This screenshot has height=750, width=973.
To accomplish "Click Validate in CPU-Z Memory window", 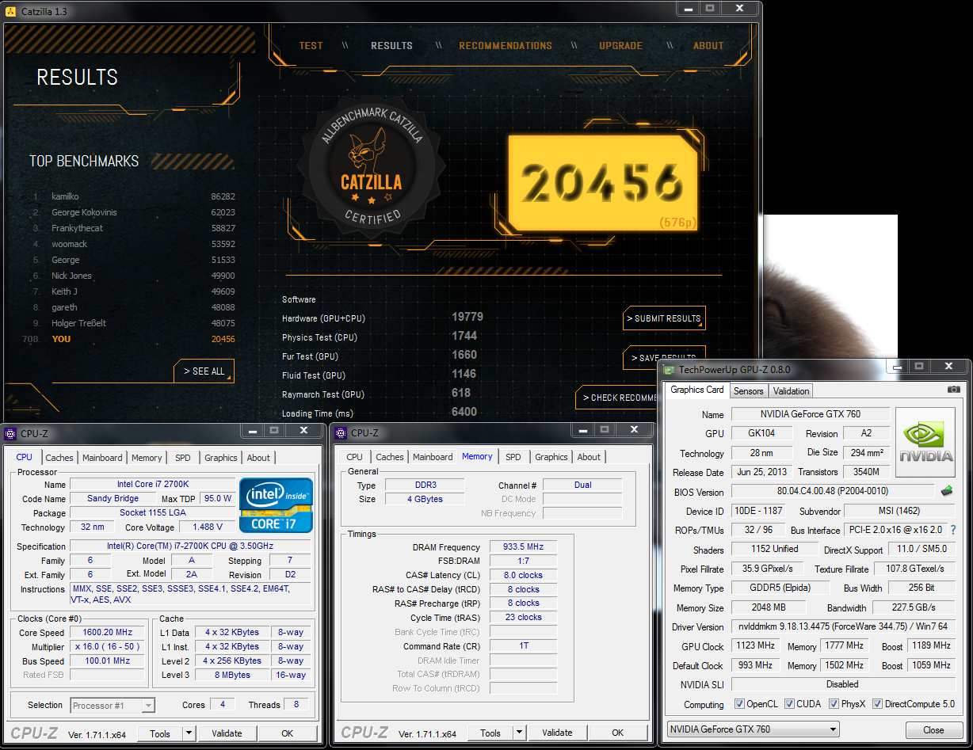I will 557,733.
